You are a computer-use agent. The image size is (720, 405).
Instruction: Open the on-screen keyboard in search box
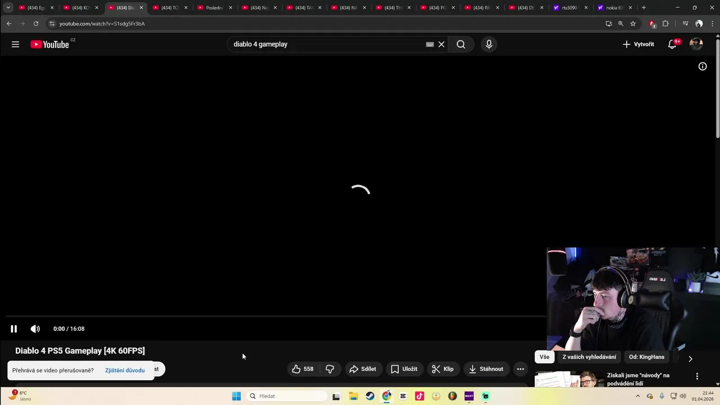click(430, 44)
